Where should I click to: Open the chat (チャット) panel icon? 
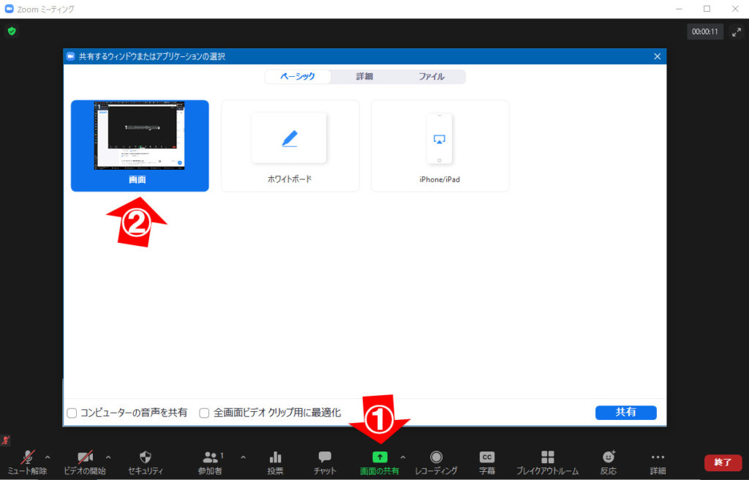point(325,457)
